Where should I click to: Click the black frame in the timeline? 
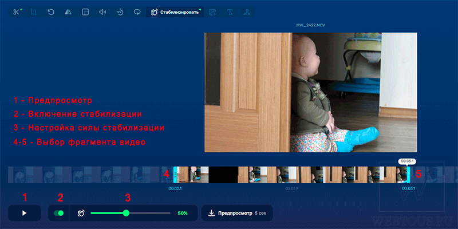click(223, 175)
